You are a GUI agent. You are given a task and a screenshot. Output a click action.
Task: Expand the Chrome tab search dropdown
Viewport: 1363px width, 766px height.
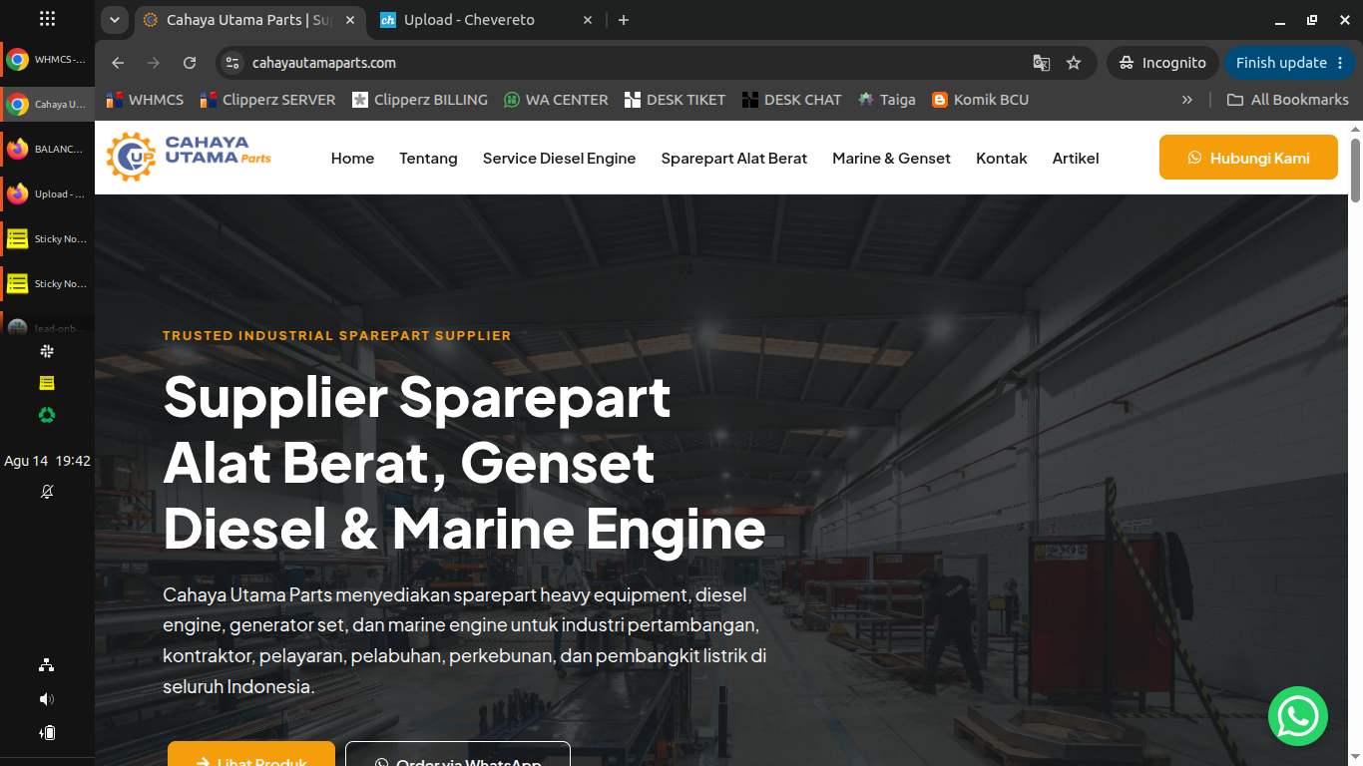point(115,20)
